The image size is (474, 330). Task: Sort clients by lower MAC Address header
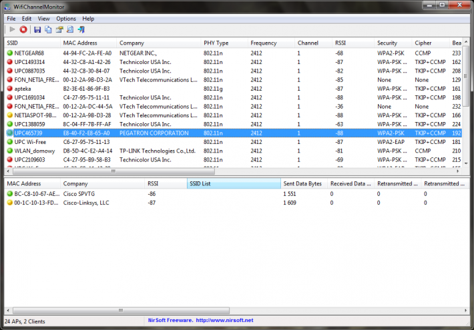coord(32,183)
